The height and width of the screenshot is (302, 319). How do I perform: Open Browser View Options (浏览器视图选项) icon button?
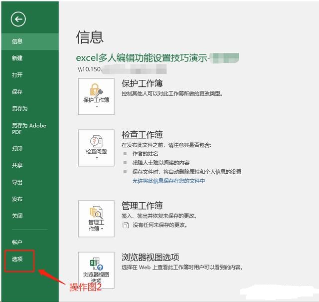coord(96,270)
